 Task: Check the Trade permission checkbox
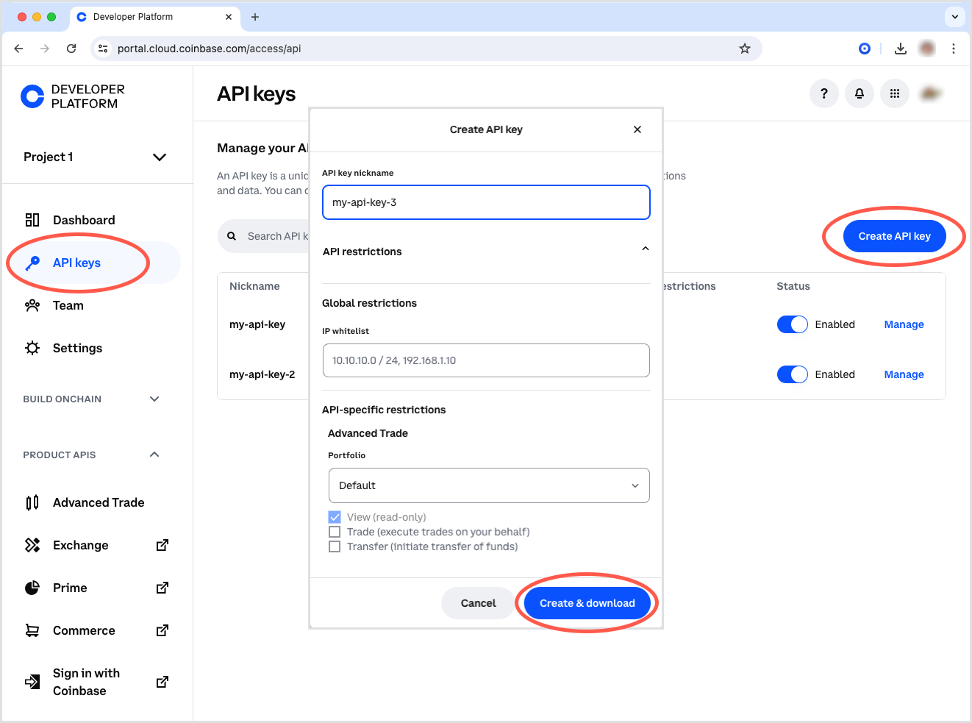click(335, 532)
